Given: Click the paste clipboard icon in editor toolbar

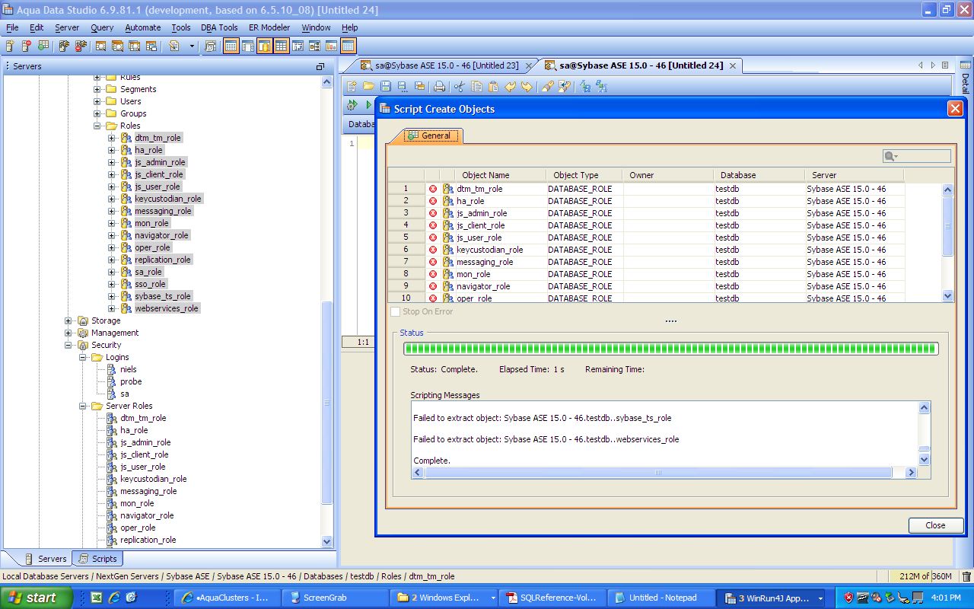Looking at the screenshot, I should coord(493,87).
